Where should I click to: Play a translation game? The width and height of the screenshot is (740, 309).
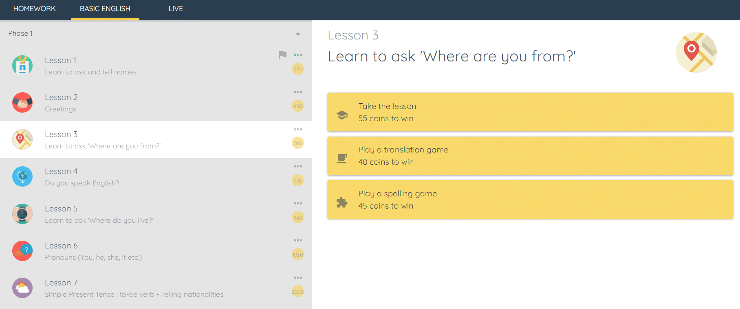530,156
